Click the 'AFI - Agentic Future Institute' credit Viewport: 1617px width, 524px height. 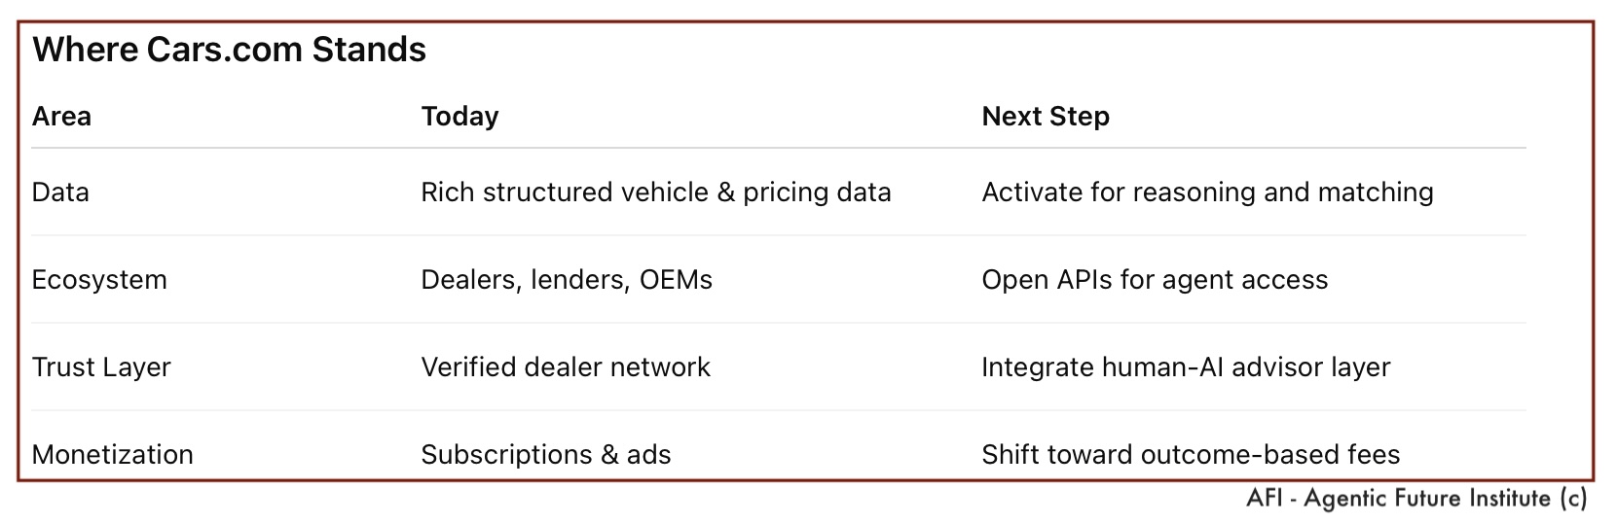(x=1398, y=499)
